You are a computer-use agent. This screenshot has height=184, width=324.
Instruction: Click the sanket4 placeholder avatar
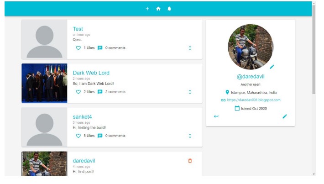[44, 127]
